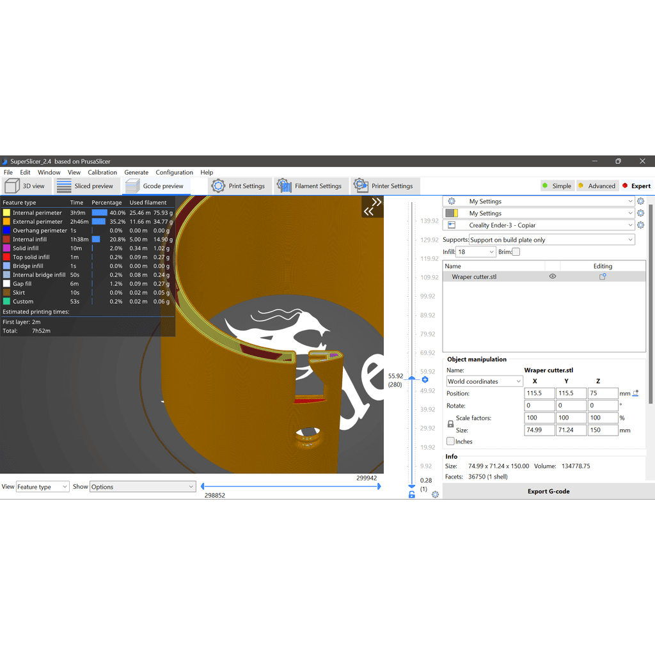Switch to Expert mode
Image resolution: width=655 pixels, height=655 pixels.
point(636,186)
